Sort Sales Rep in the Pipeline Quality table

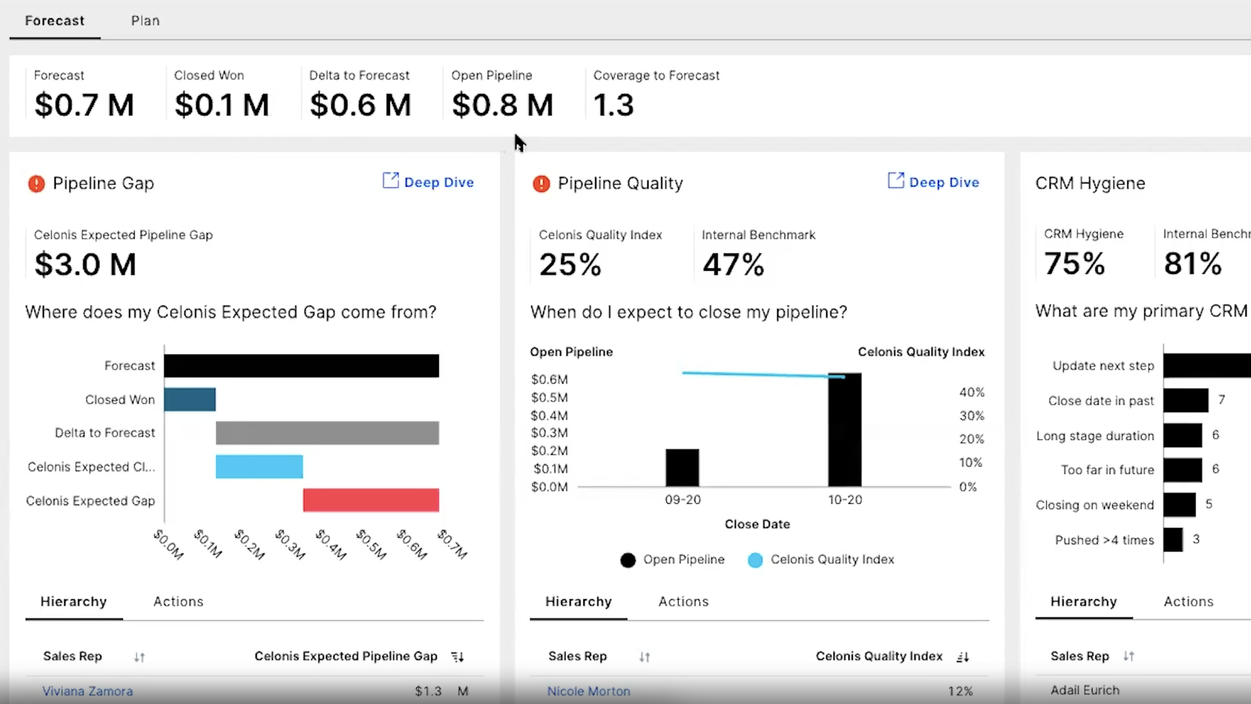click(x=645, y=657)
